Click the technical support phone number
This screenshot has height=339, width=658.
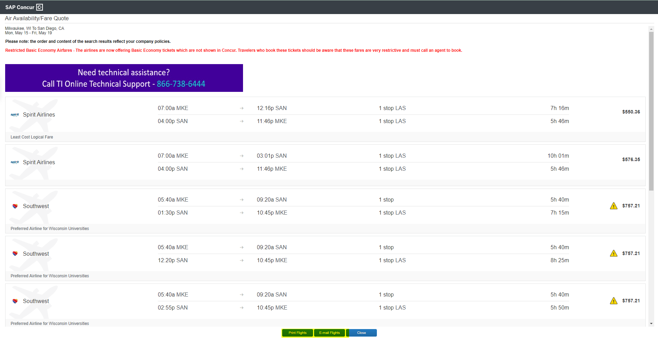click(x=181, y=84)
